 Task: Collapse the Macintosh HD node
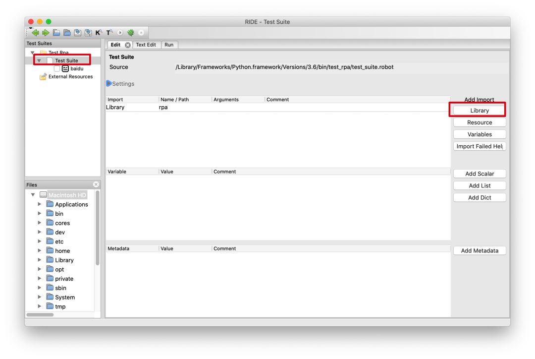coord(33,195)
